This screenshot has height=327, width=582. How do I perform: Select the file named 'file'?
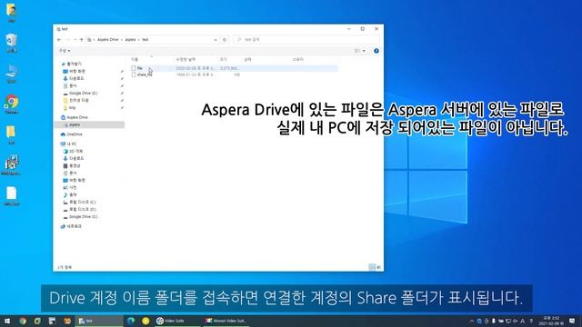click(x=139, y=68)
